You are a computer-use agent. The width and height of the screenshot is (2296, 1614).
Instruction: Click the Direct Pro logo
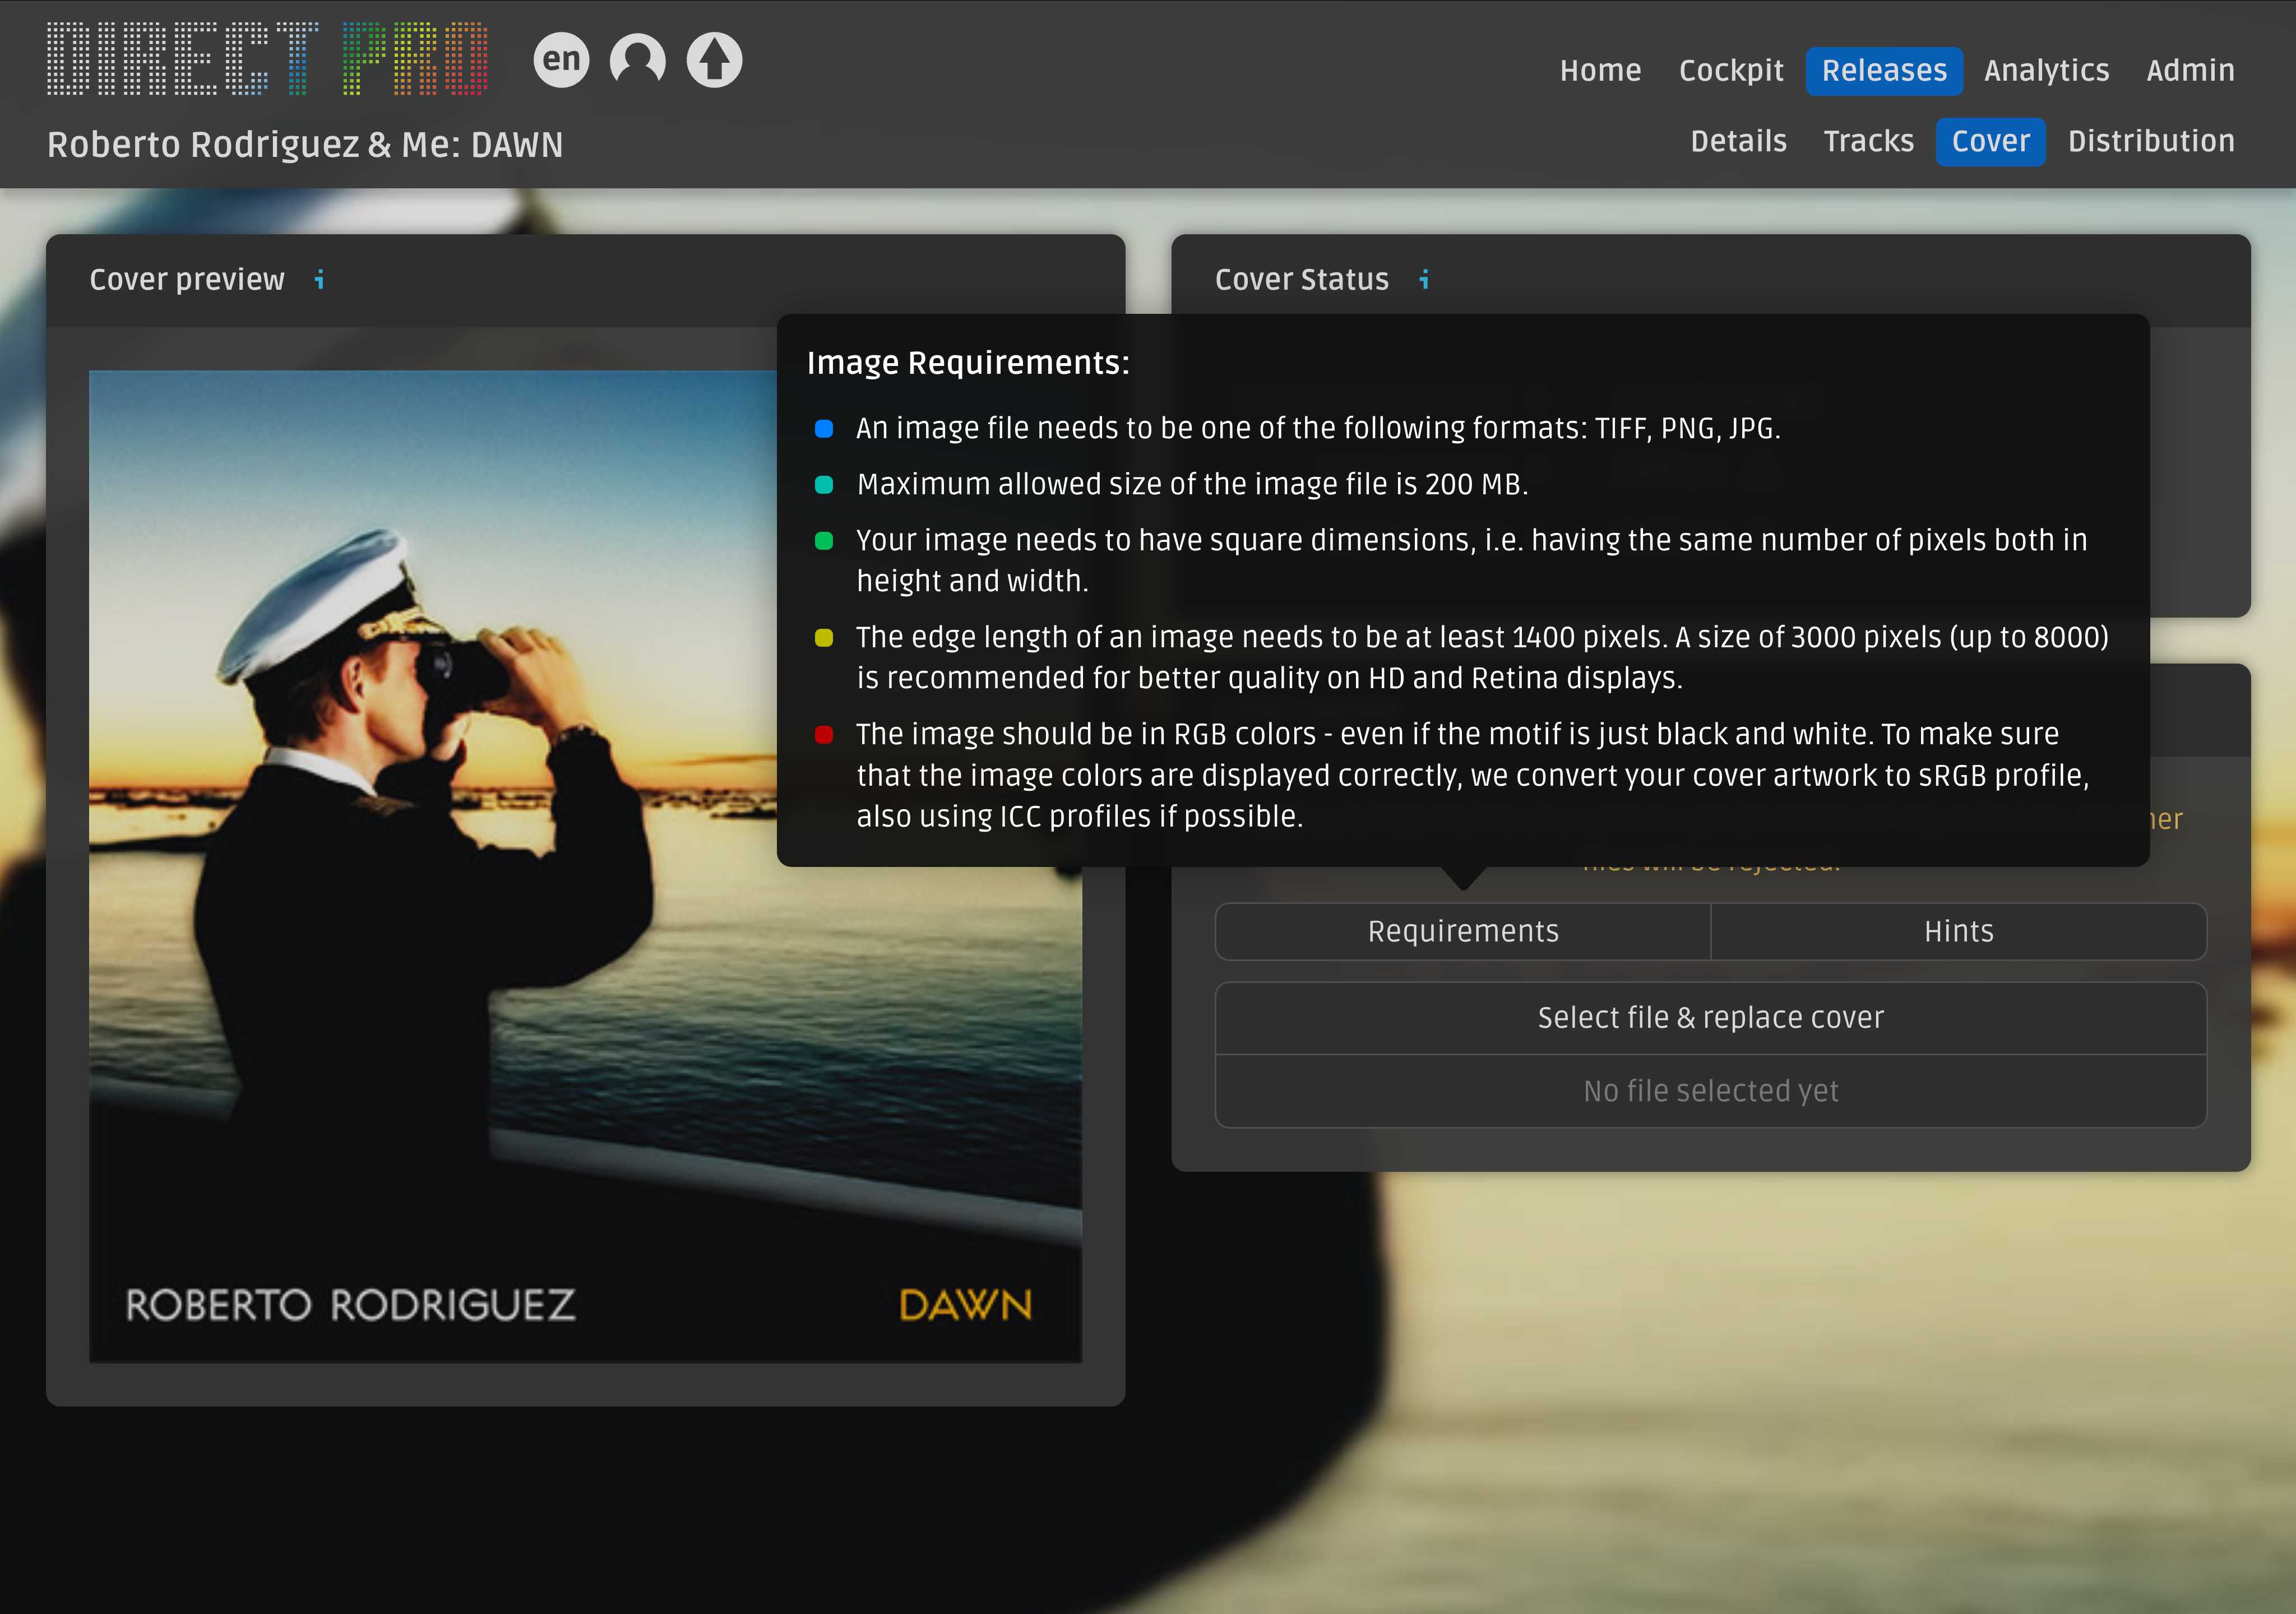pos(267,59)
